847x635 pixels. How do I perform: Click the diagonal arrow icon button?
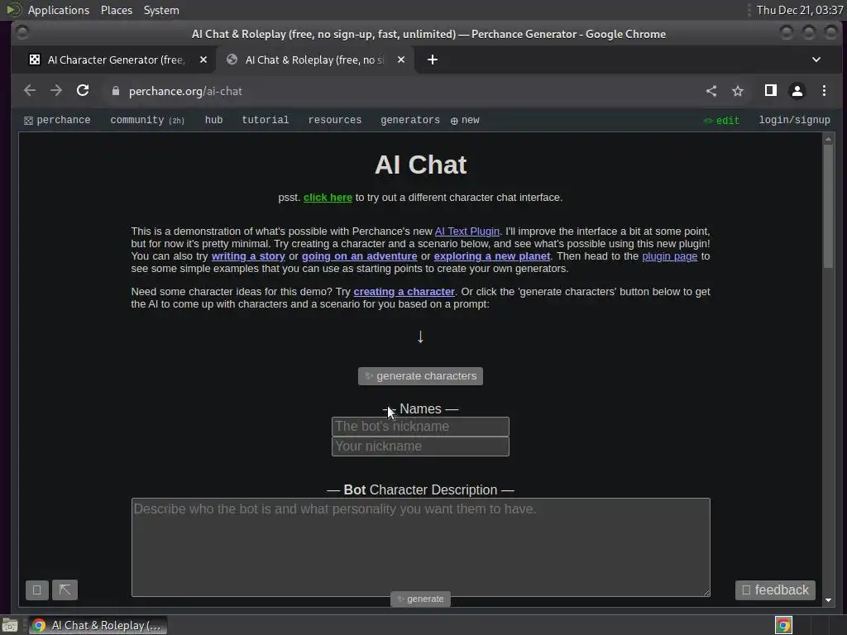(65, 590)
